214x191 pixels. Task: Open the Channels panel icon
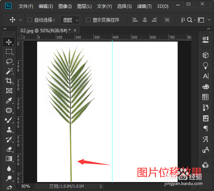pyautogui.click(x=205, y=165)
